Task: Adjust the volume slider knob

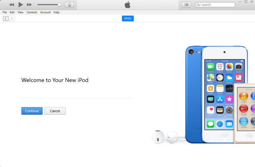Action: [59, 5]
